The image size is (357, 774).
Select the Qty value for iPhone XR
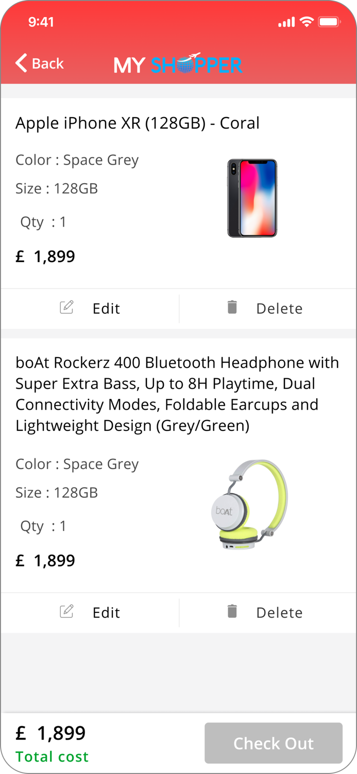pyautogui.click(x=63, y=221)
